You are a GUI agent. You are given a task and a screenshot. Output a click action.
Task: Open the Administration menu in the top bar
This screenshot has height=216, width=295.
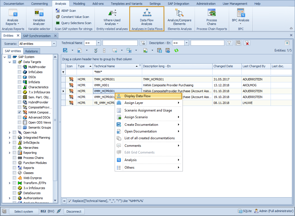coord(206,3)
